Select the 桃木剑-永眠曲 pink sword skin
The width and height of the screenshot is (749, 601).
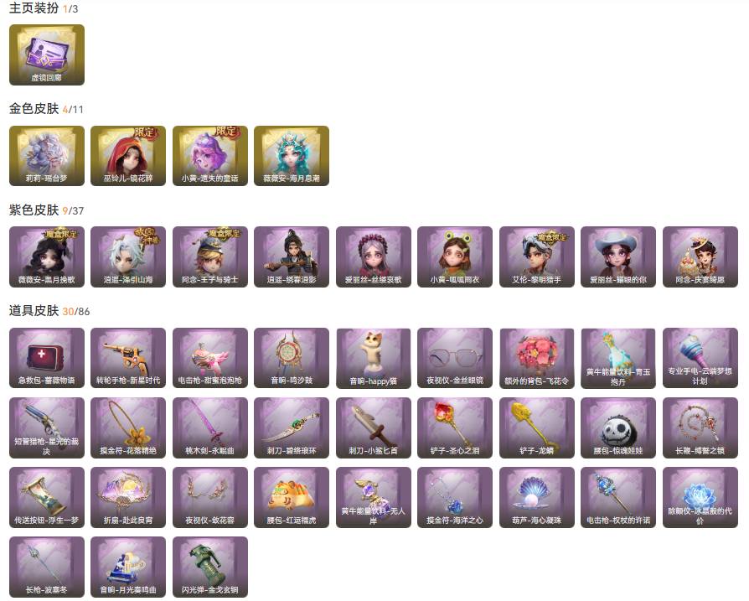click(210, 427)
